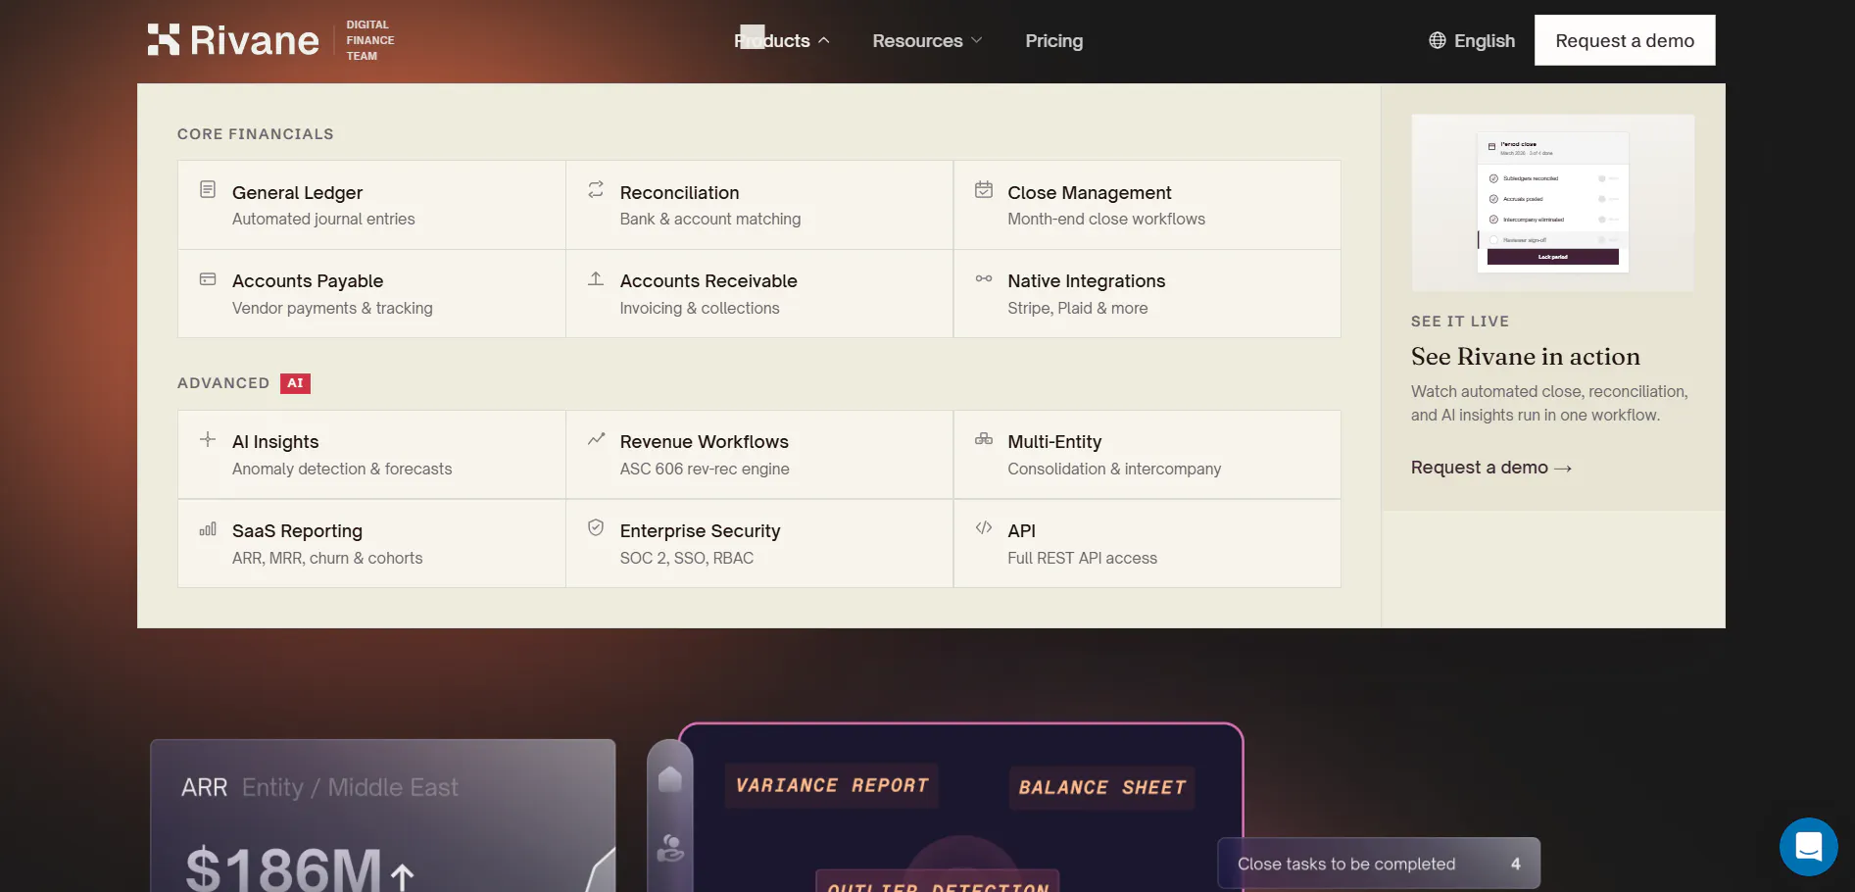Screen dimensions: 1855x892
Task: Follow the Request a demo arrow link
Action: coord(1491,468)
